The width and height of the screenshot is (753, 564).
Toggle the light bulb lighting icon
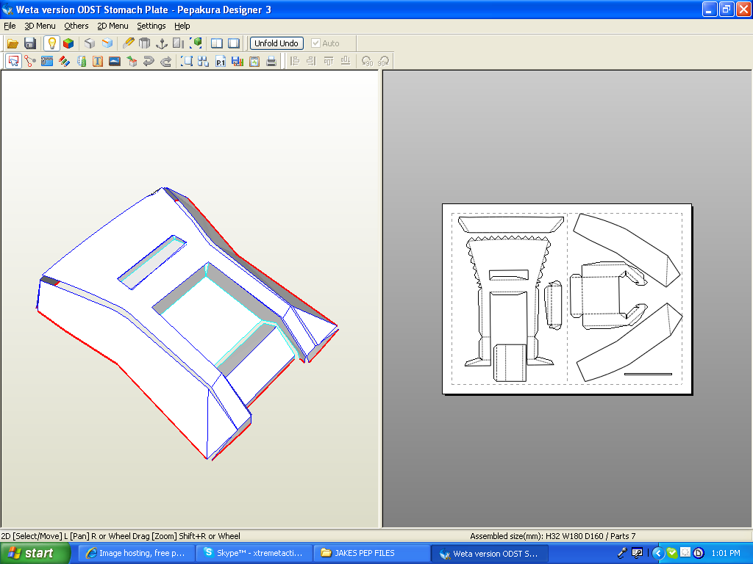point(52,43)
